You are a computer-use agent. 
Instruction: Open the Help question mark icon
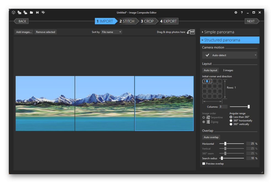pyautogui.click(x=242, y=12)
